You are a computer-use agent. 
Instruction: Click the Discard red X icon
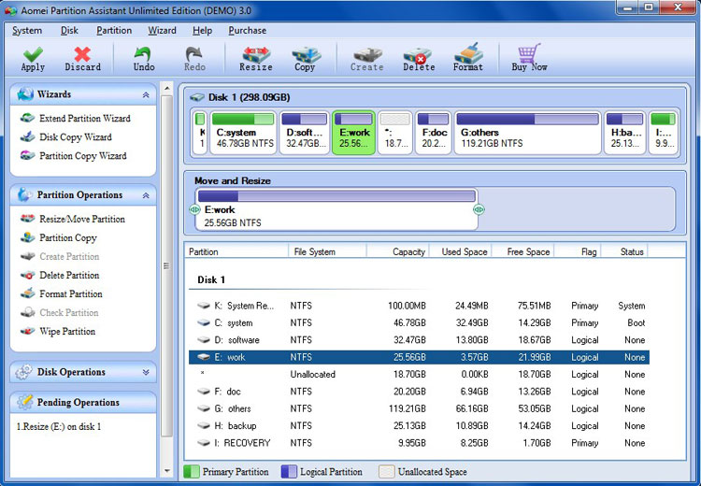pyautogui.click(x=82, y=54)
